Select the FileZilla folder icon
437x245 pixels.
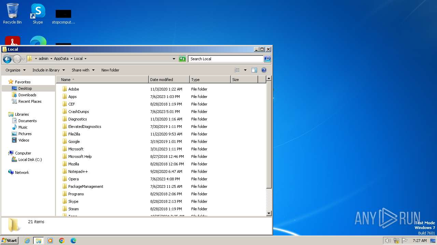(x=65, y=134)
